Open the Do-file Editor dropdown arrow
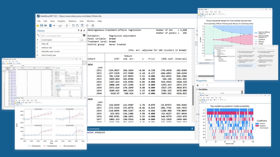The image size is (280, 157). [x=70, y=25]
